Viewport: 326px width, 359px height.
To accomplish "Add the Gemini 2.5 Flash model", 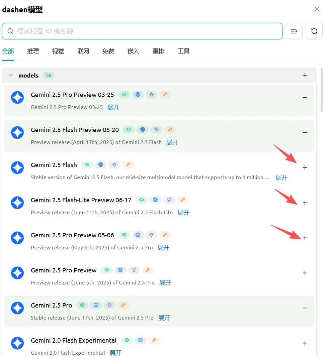I will 305,168.
